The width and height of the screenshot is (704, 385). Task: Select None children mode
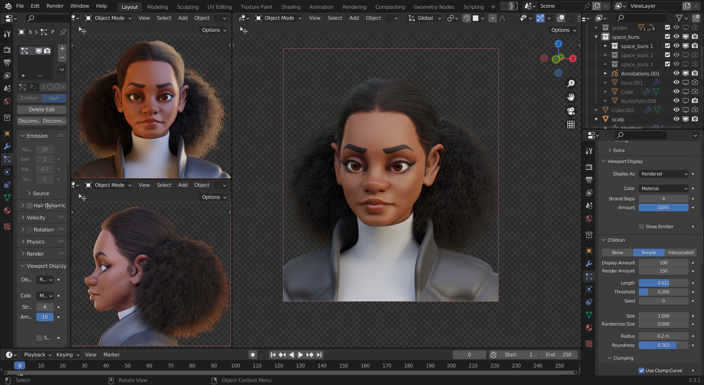(617, 253)
